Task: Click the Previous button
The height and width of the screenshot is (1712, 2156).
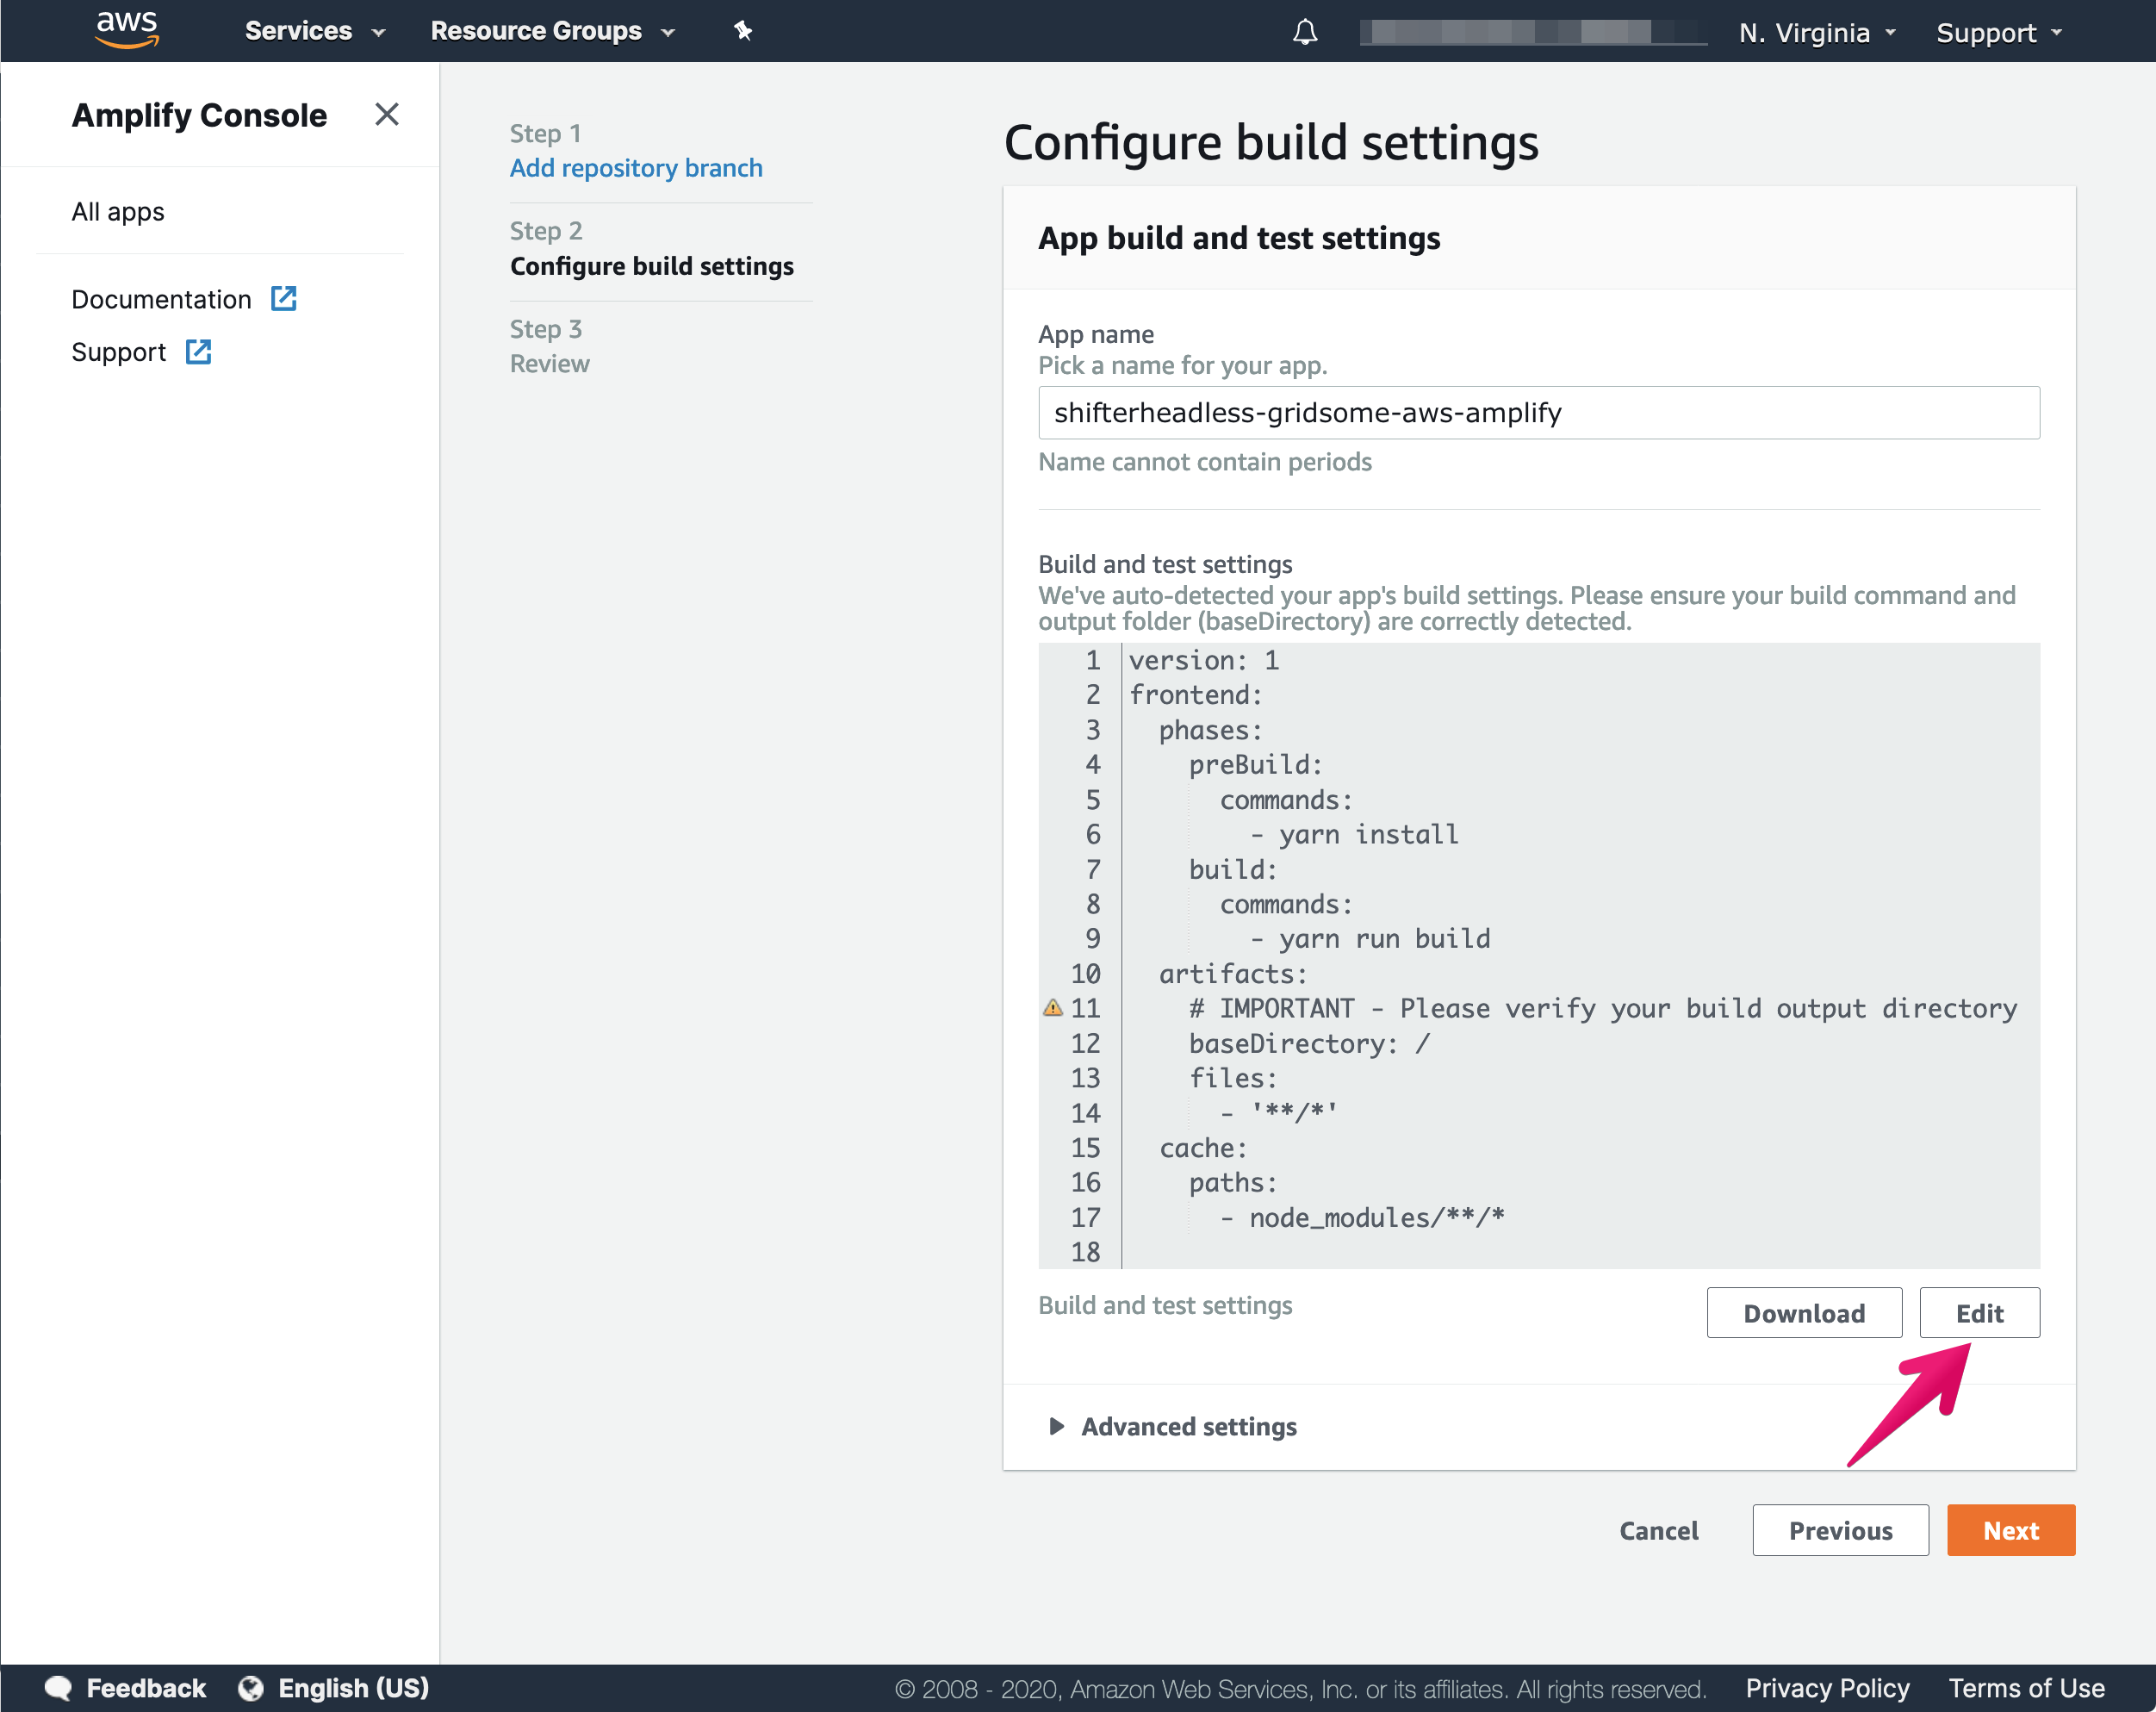Action: point(1840,1530)
